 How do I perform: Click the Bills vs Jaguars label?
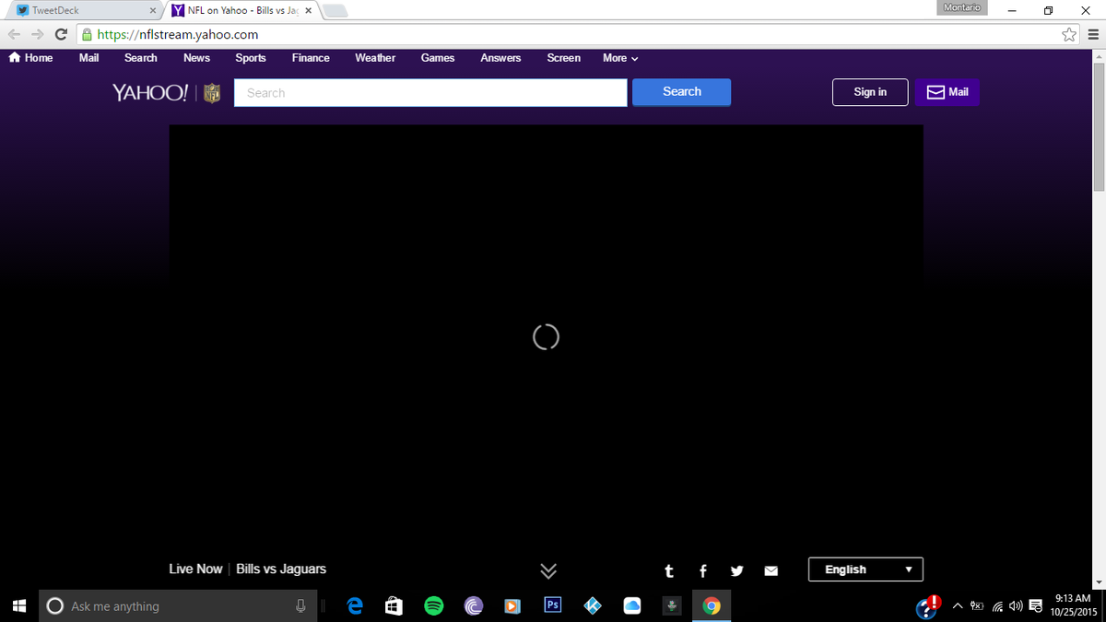(281, 569)
